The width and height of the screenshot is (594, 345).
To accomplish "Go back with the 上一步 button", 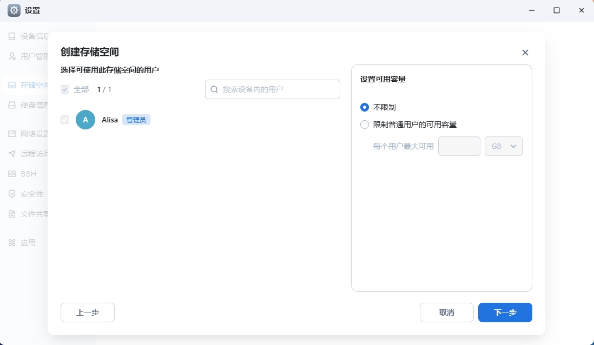I will coord(88,313).
